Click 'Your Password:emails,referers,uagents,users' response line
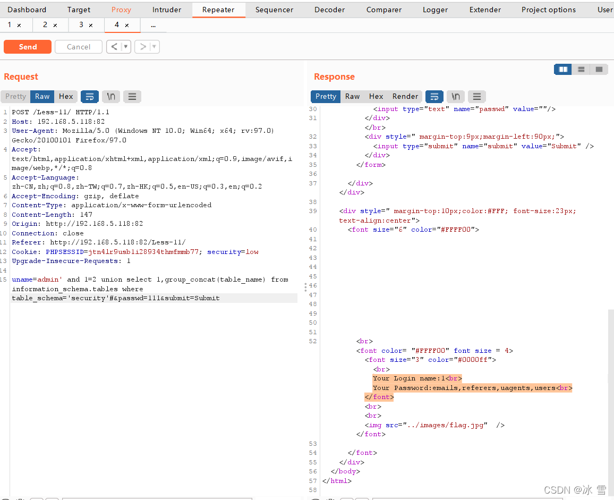614x500 pixels. pyautogui.click(x=472, y=388)
